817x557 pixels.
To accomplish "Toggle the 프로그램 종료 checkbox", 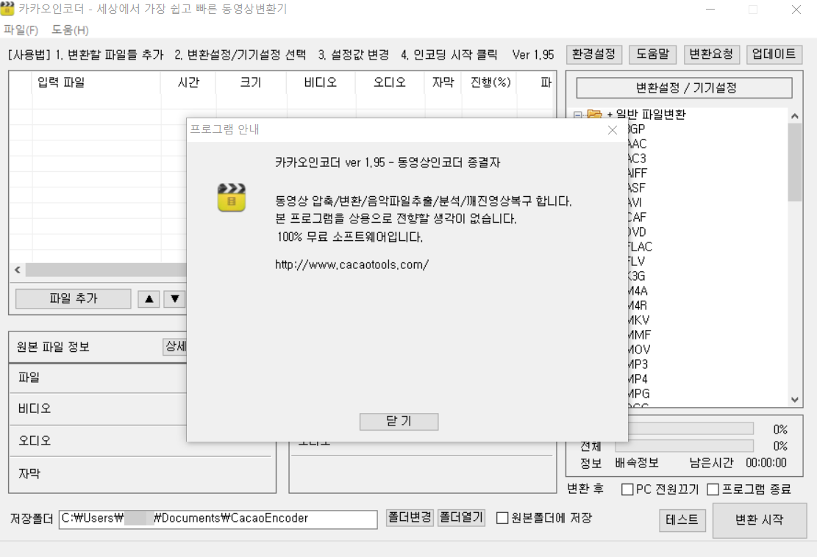I will (x=713, y=489).
